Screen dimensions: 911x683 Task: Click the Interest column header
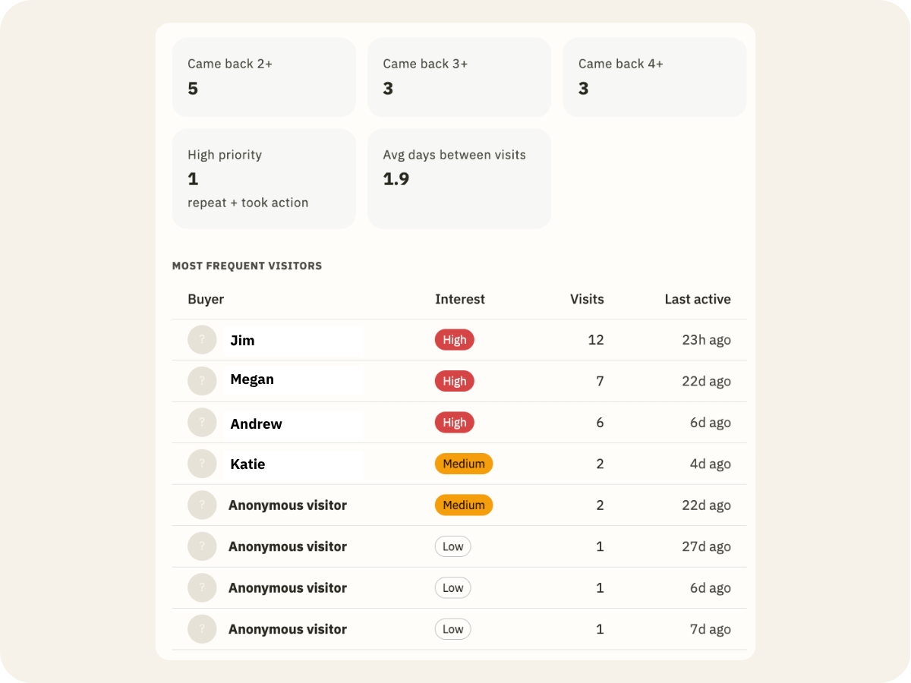click(460, 299)
